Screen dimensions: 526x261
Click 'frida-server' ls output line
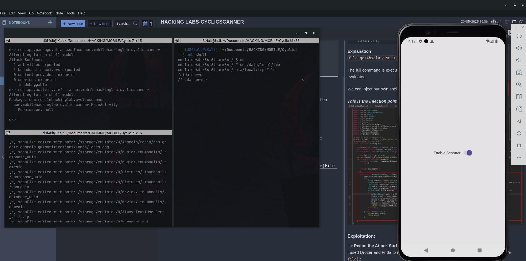[191, 75]
